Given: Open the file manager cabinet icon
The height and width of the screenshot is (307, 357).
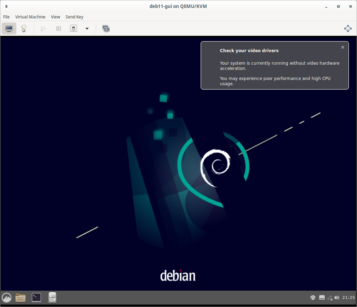Looking at the screenshot, I should tap(52, 297).
